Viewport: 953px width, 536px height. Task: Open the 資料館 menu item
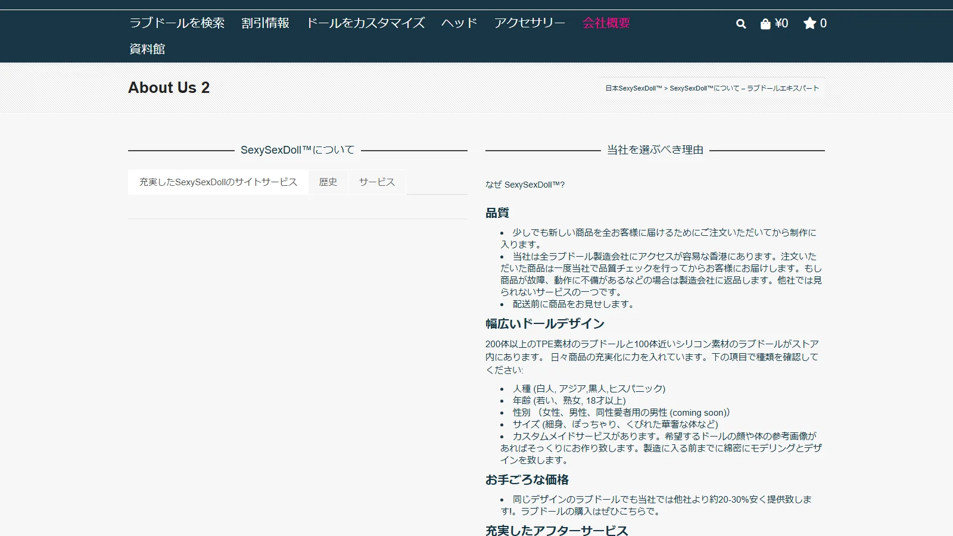tap(147, 49)
